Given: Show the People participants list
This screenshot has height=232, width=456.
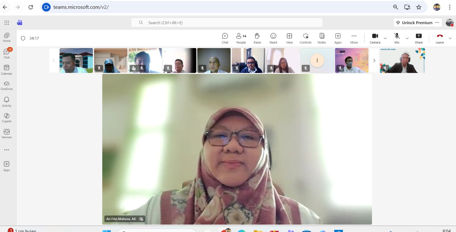Looking at the screenshot, I should pos(241,38).
